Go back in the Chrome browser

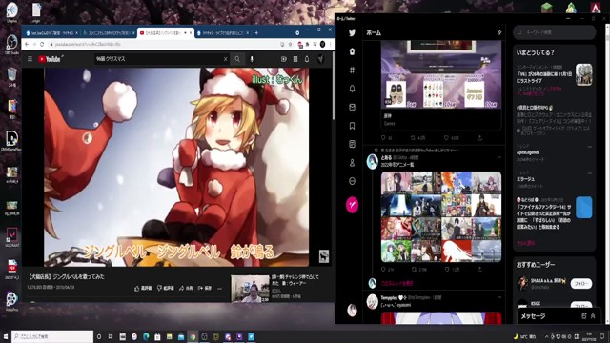click(27, 45)
